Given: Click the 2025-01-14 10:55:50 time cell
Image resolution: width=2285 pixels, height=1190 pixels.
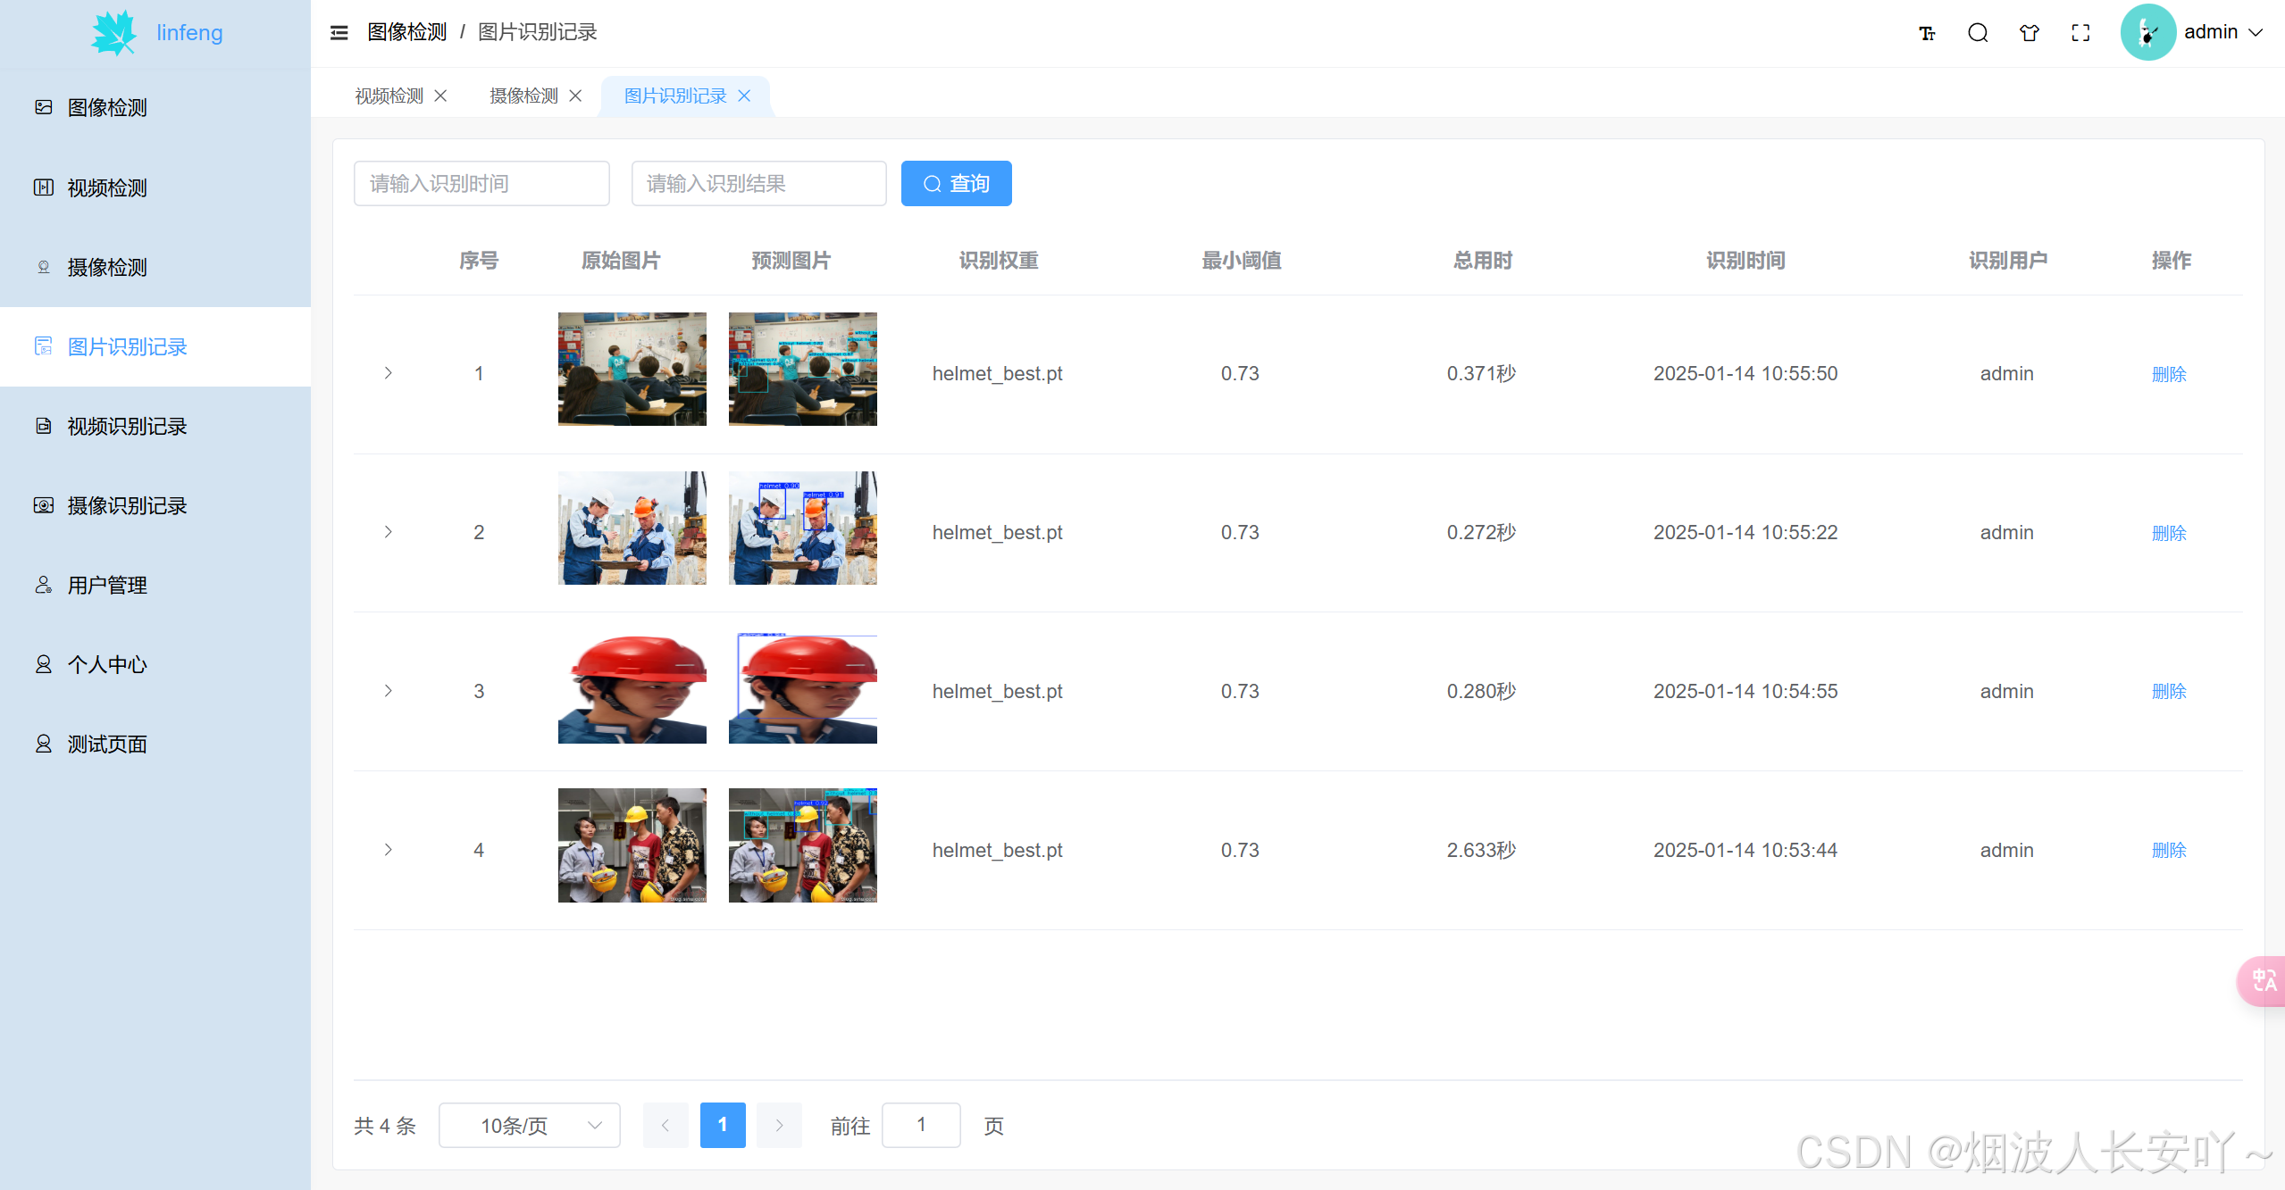Looking at the screenshot, I should pos(1745,373).
